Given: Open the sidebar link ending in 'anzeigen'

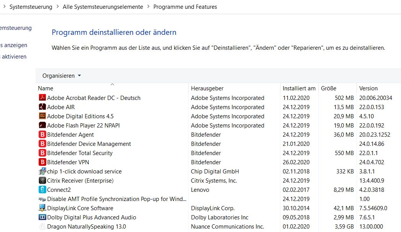Looking at the screenshot, I should click(13, 45).
